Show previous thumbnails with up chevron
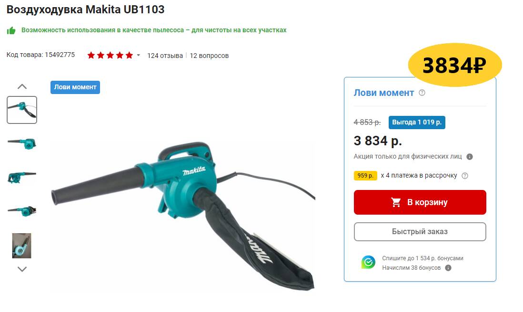This screenshot has width=523, height=312. [22, 86]
